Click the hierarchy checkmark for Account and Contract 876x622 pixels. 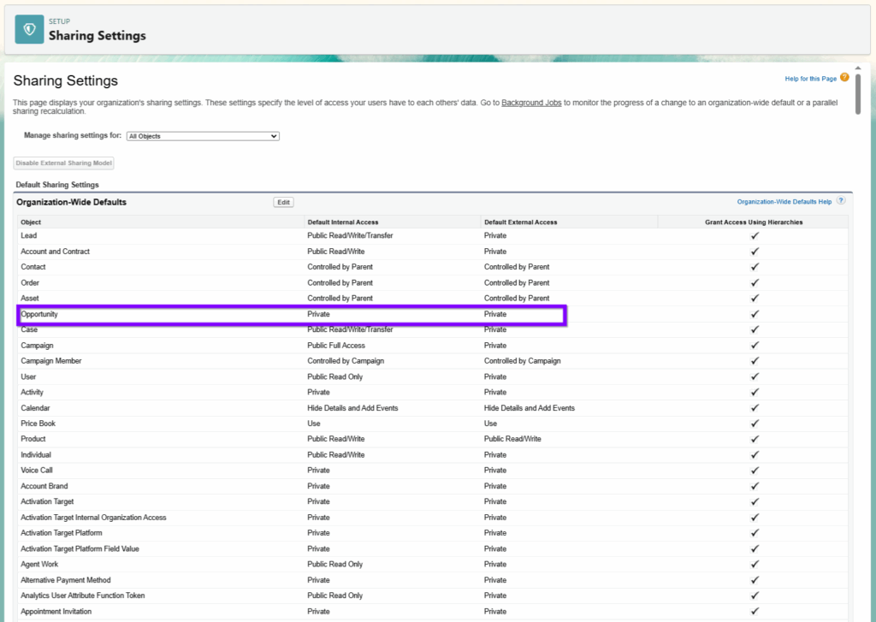[755, 252]
